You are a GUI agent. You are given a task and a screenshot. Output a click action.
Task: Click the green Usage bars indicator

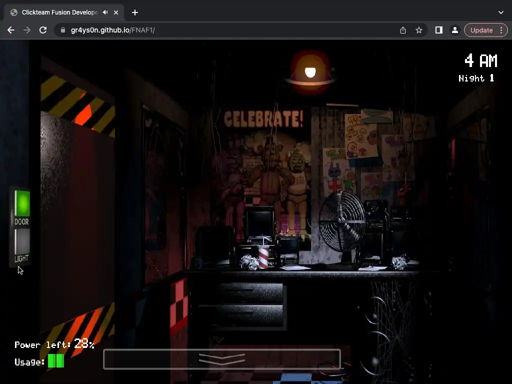tap(56, 361)
